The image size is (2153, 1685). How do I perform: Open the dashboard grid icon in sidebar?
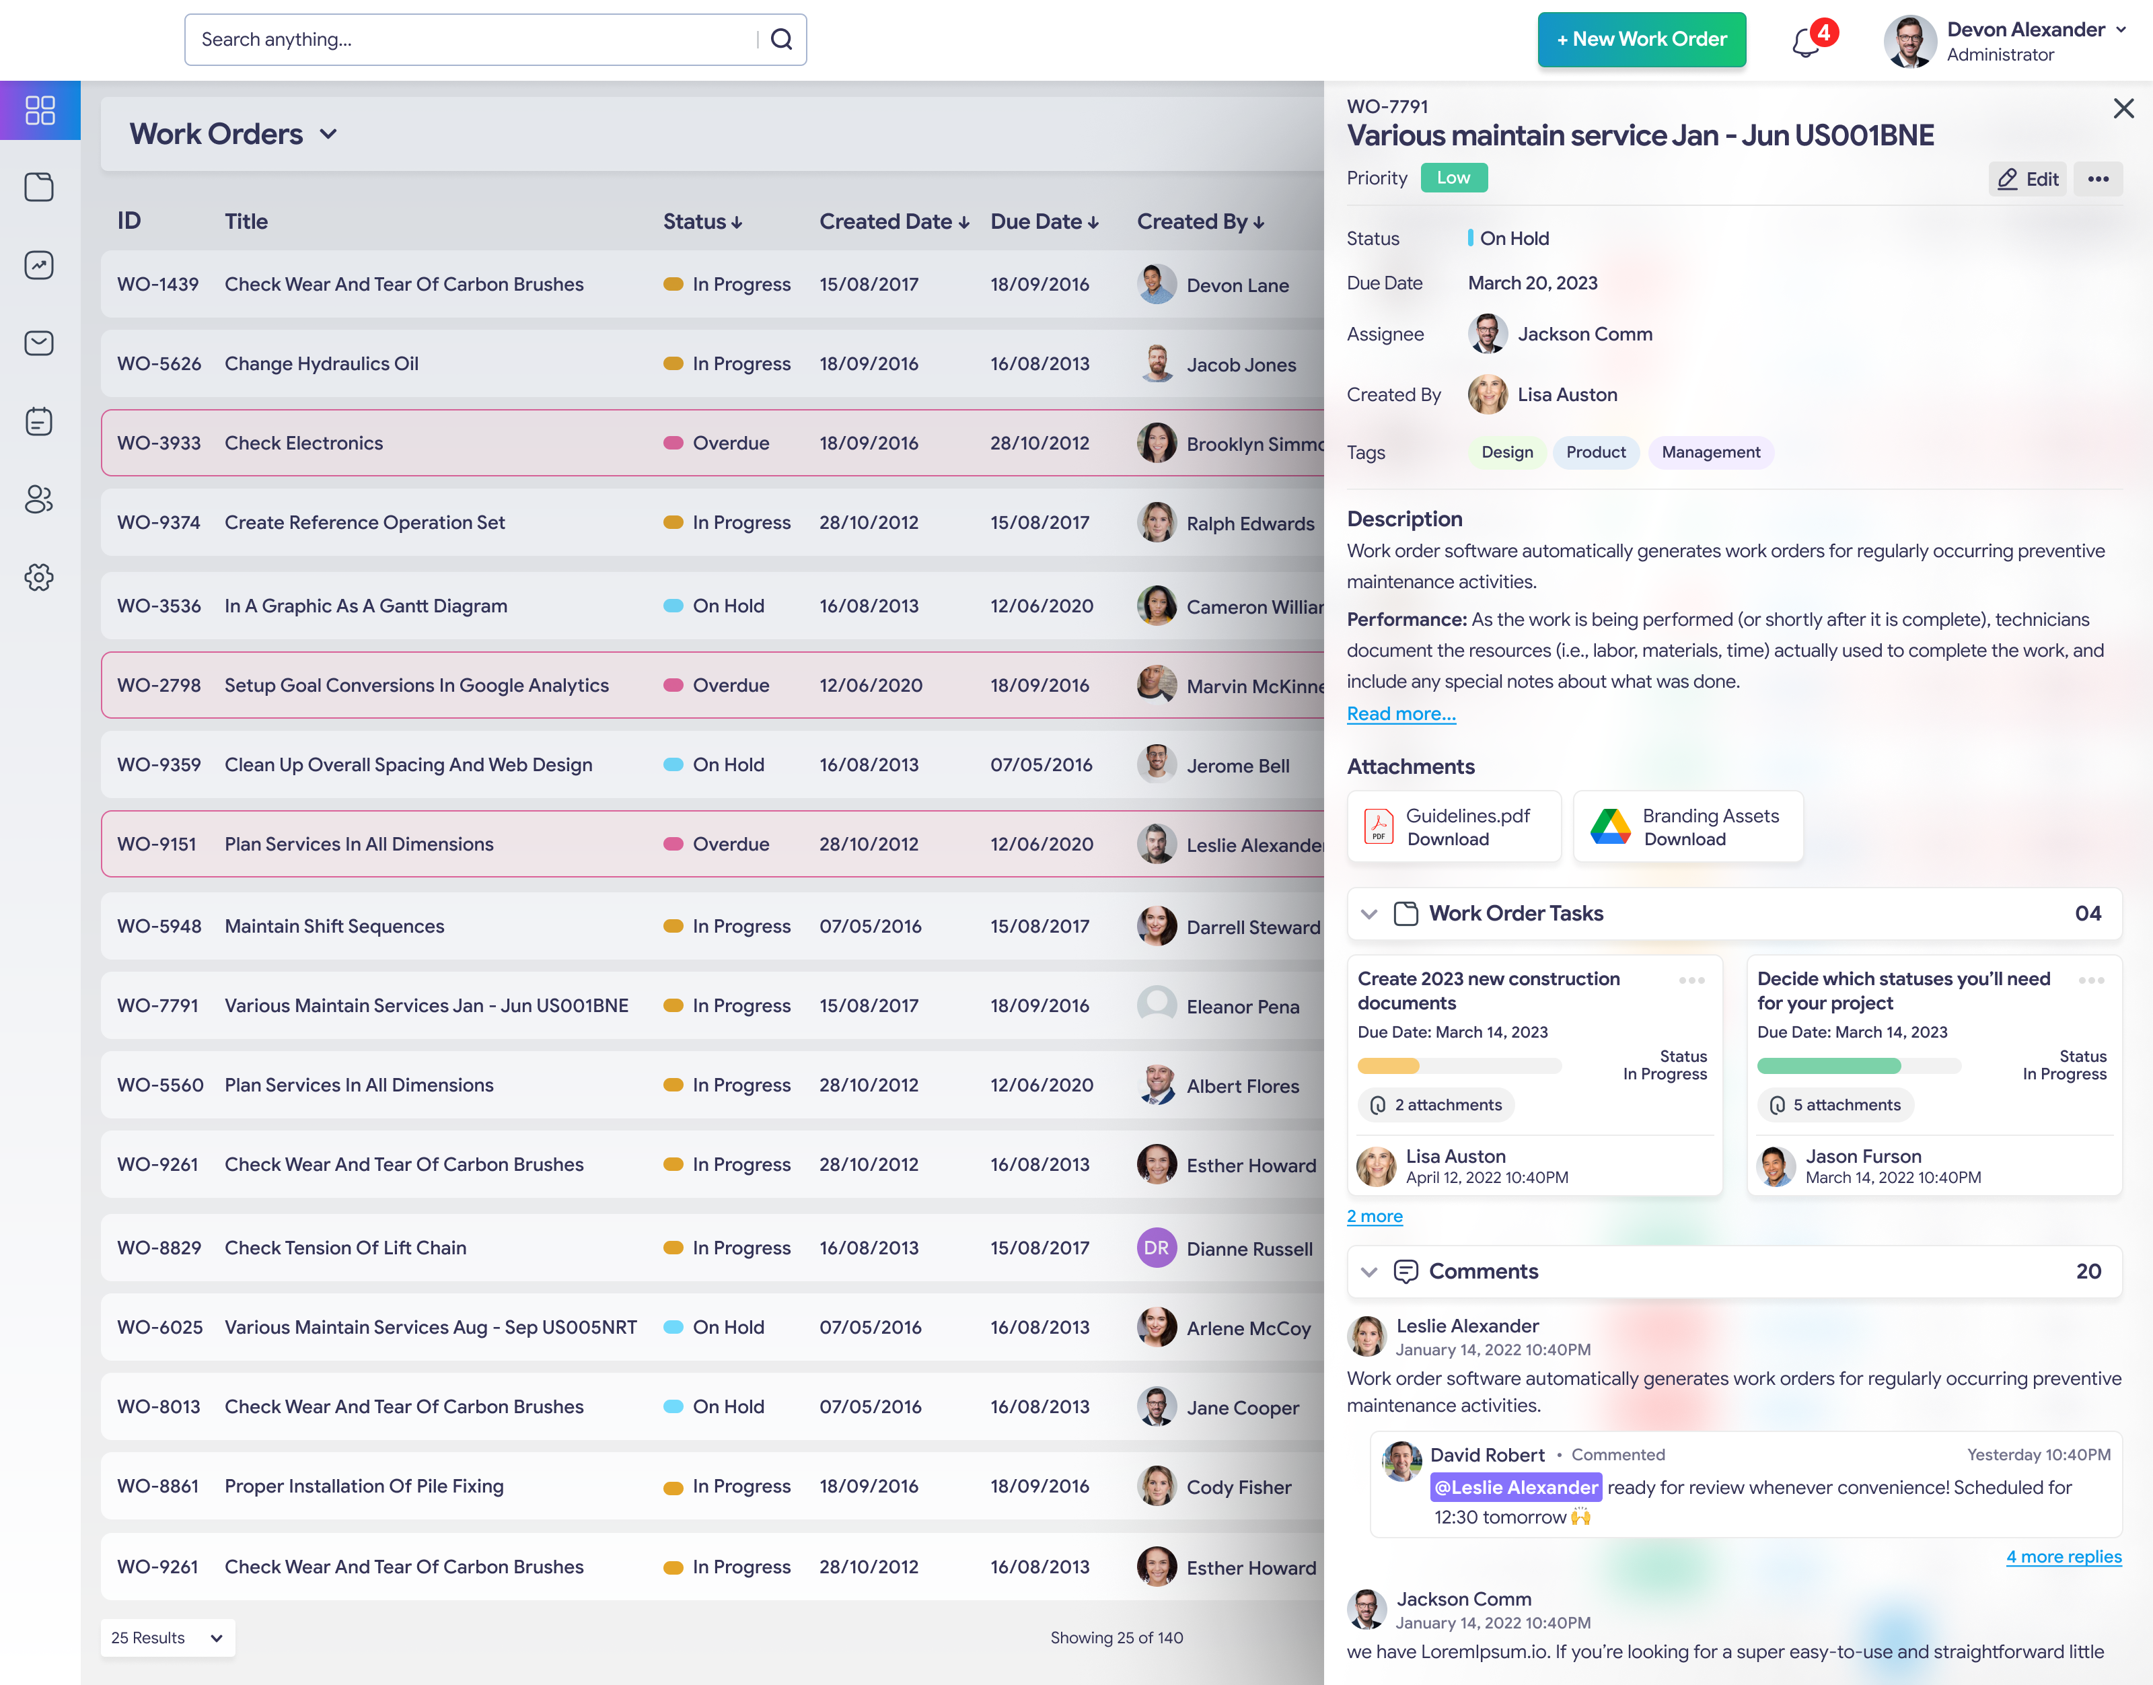click(x=40, y=110)
